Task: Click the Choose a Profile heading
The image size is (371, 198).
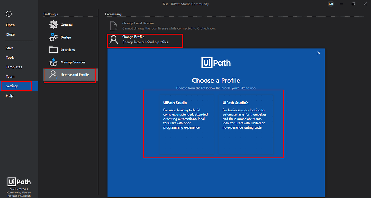Action: tap(216, 80)
